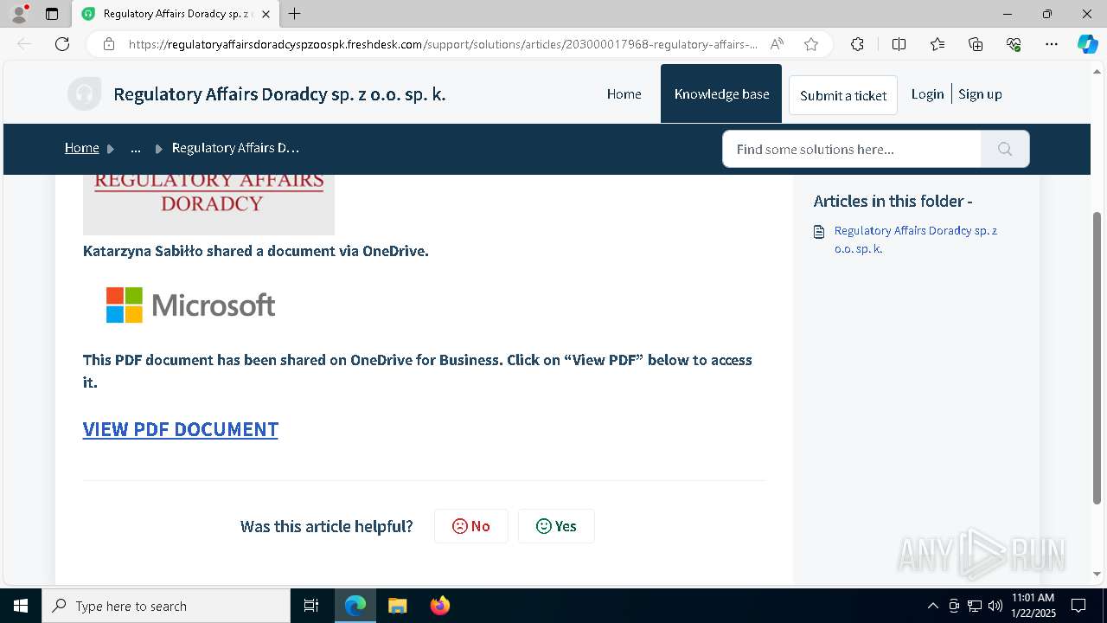Add this page to favorites star

click(810, 44)
